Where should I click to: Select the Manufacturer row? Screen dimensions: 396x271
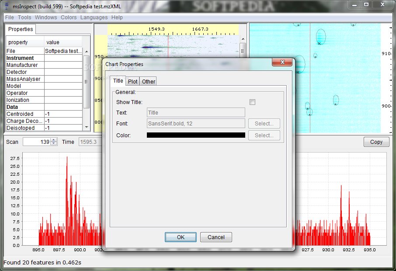(44, 65)
